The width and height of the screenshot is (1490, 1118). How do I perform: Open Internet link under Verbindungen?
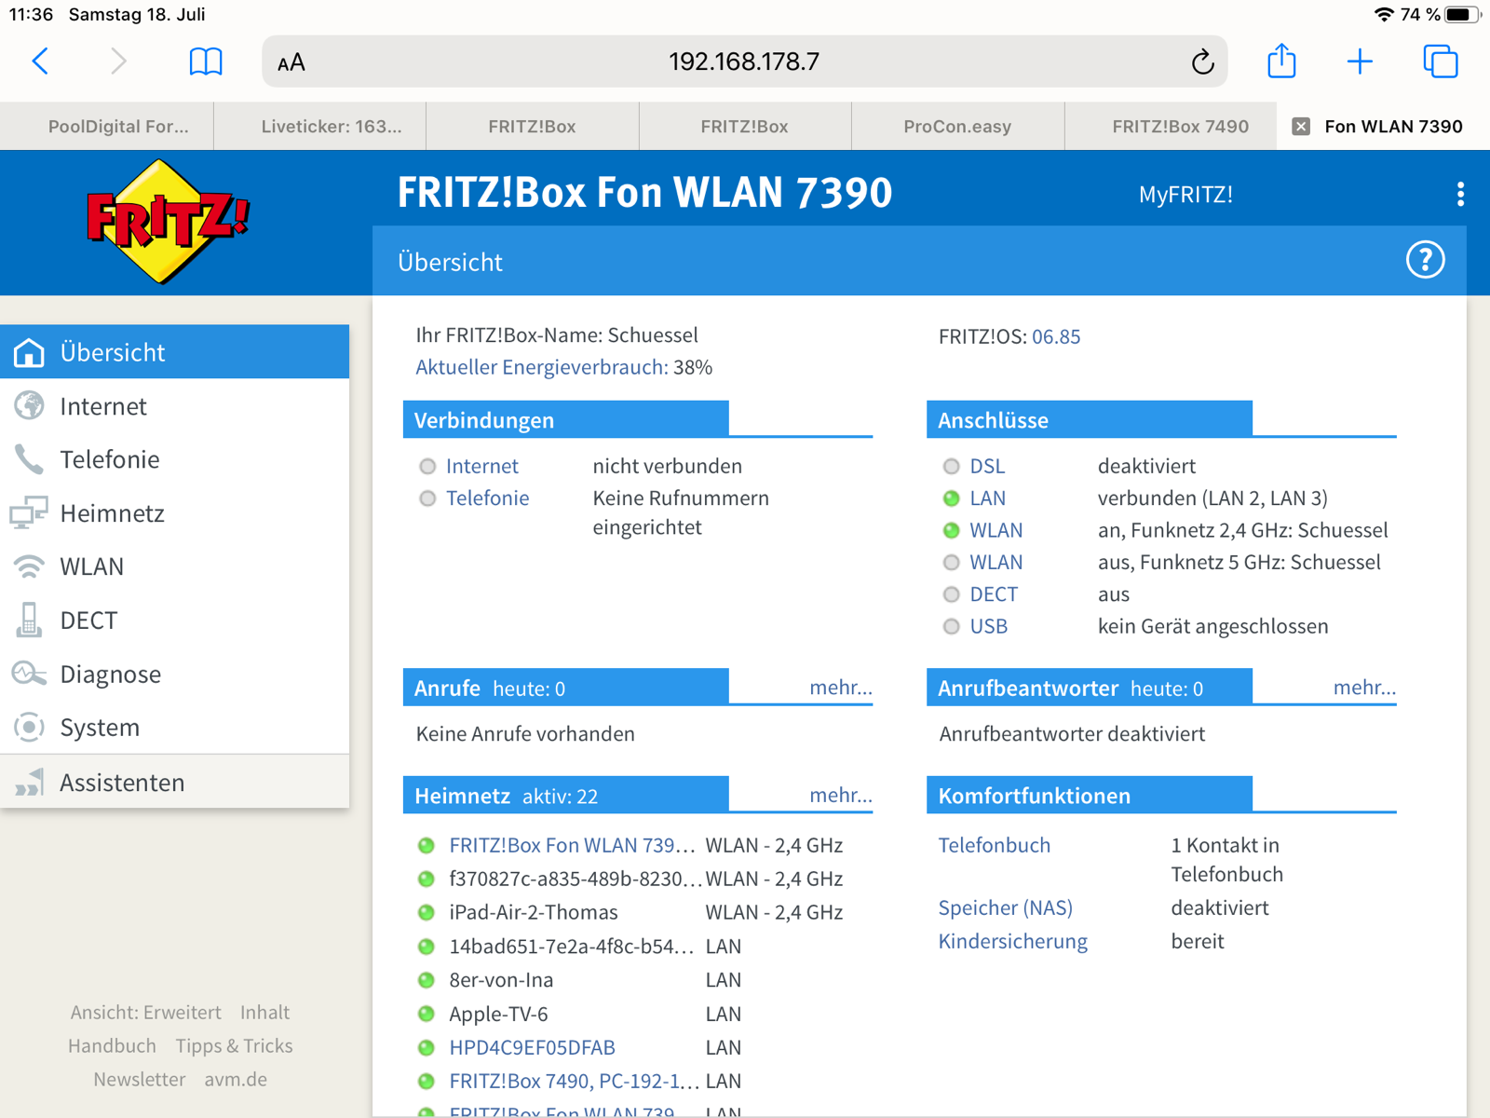481,466
